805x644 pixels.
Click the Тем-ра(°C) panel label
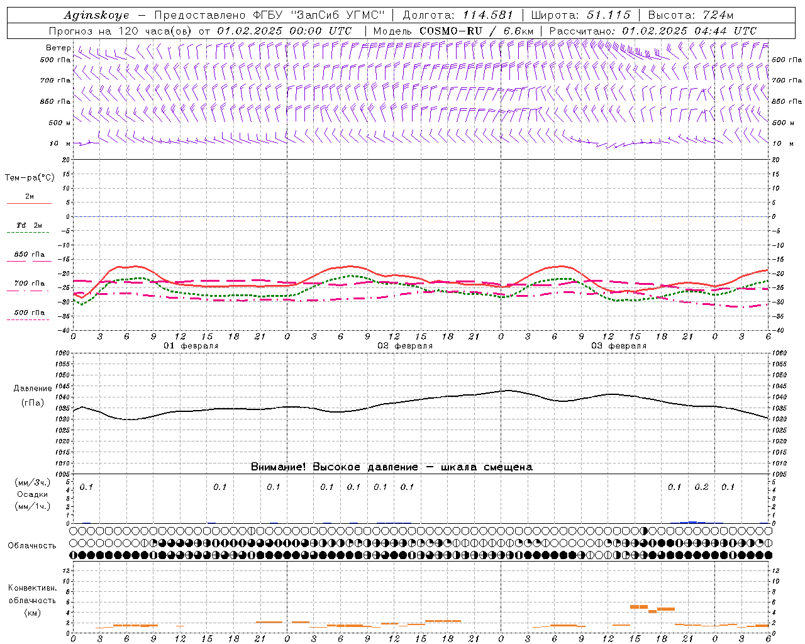coord(30,178)
